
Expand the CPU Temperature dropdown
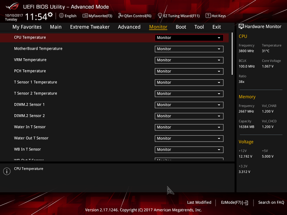point(189,38)
